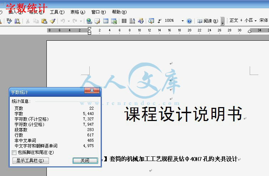Open Microsoft Word Help question icon

189,21
